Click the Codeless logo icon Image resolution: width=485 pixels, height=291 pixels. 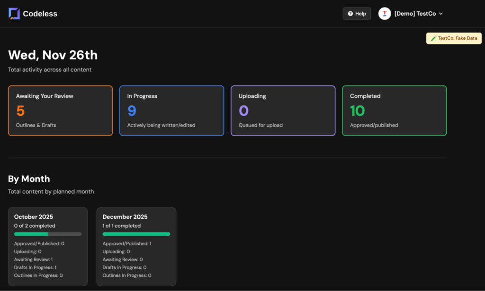(14, 14)
